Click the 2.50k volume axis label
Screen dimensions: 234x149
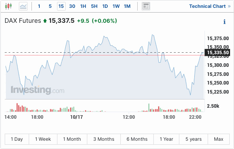click(213, 106)
